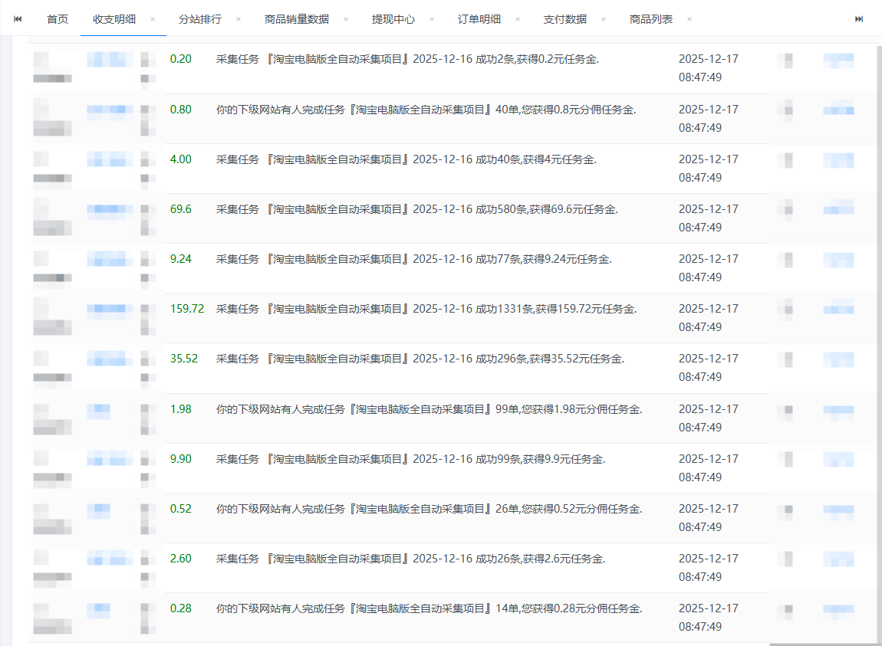Viewport: 882px width, 646px height.
Task: Close the 提现中心 tab with its × icon
Action: coord(432,18)
